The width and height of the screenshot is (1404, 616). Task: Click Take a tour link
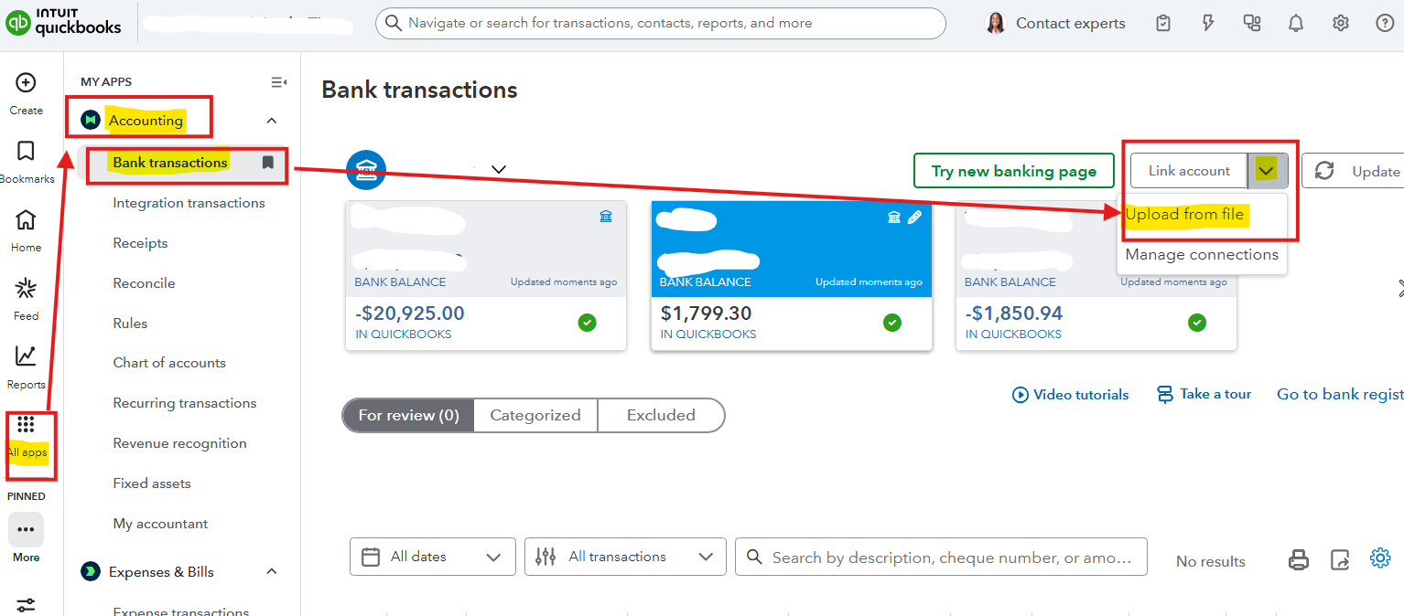[1204, 394]
